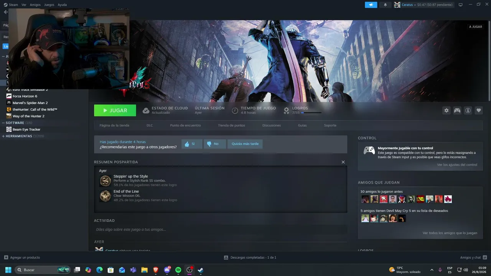This screenshot has width=491, height=276.
Task: Click the Beam Eye Tracker app icon
Action: (9, 130)
